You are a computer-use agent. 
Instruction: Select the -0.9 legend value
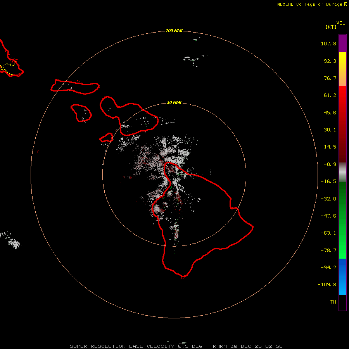(x=330, y=164)
